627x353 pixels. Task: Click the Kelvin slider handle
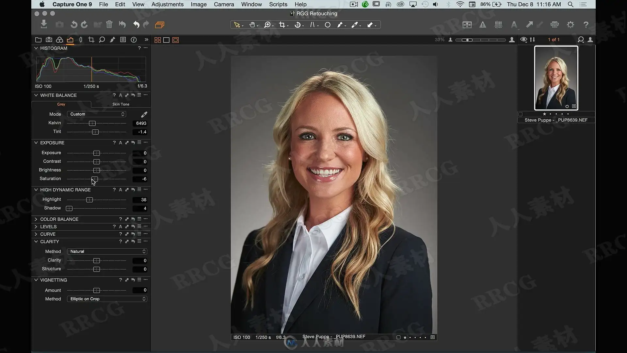point(92,123)
